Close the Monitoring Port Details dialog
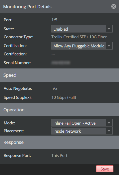 pyautogui.click(x=114, y=6)
